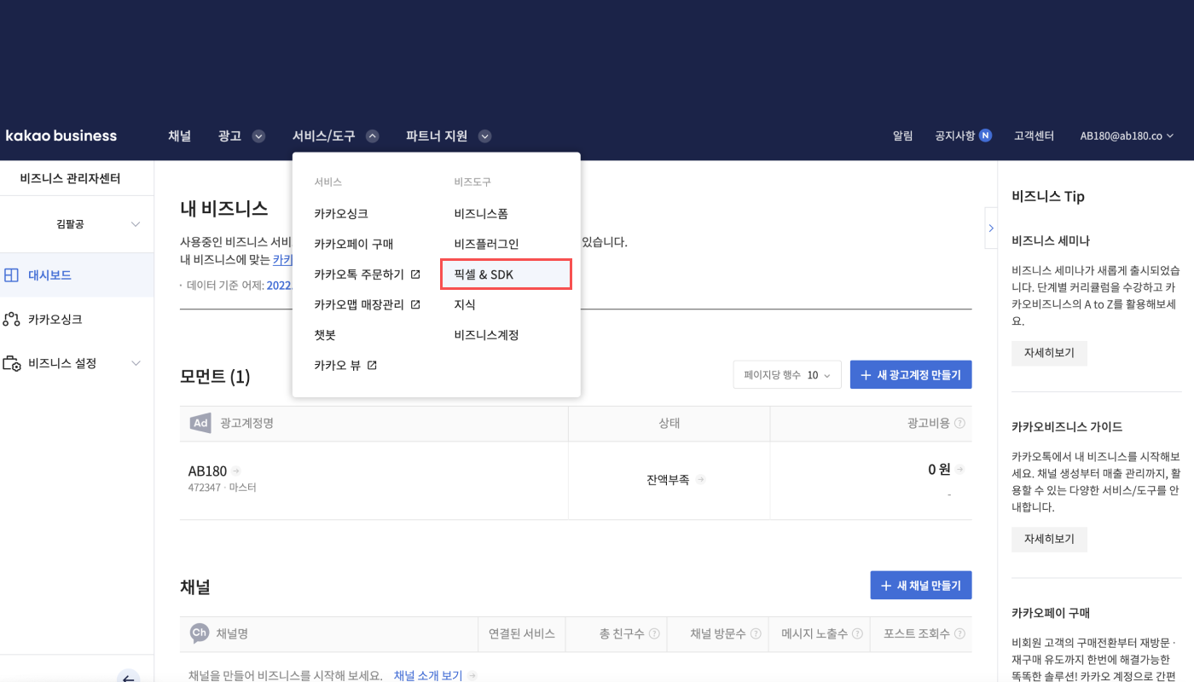Click the kakao business logo
The width and height of the screenshot is (1194, 682).
61,136
